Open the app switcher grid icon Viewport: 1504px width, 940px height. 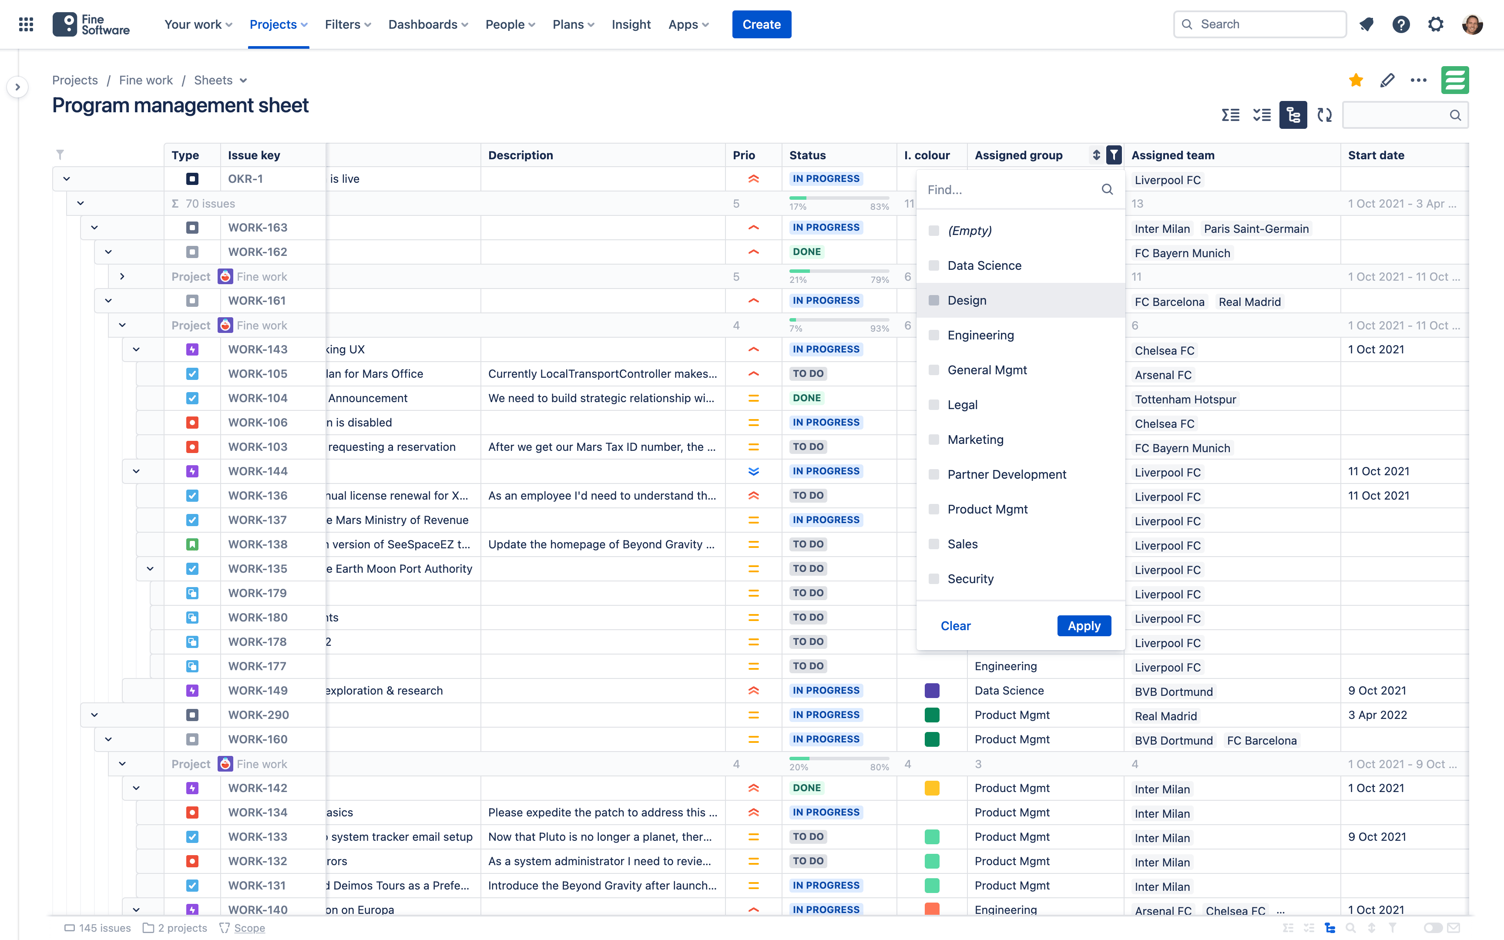coord(26,24)
